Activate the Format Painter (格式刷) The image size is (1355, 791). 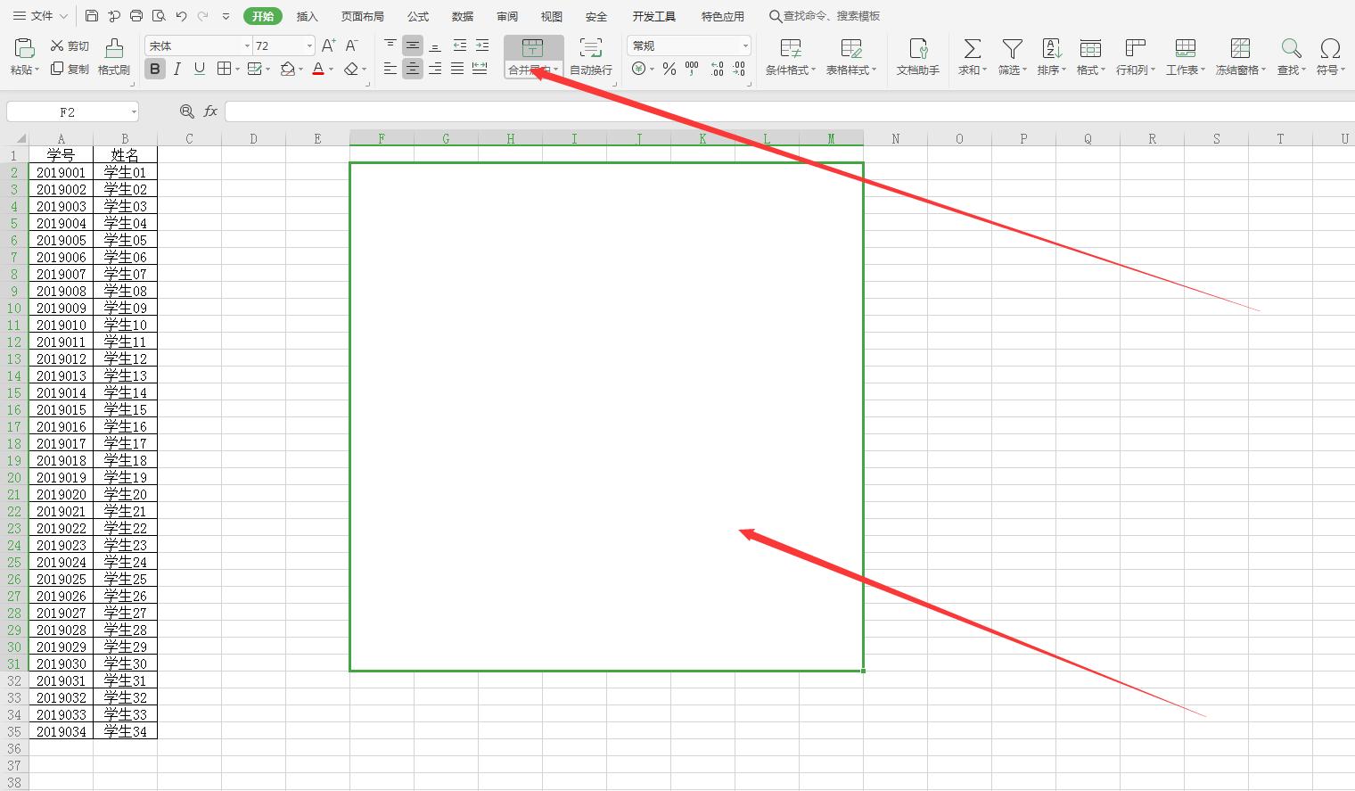[114, 56]
